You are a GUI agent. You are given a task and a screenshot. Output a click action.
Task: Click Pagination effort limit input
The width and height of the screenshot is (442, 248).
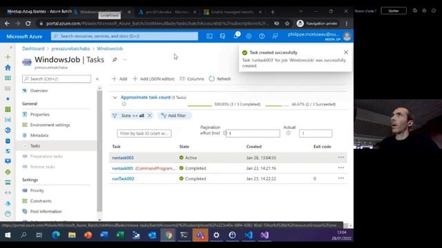[253, 133]
